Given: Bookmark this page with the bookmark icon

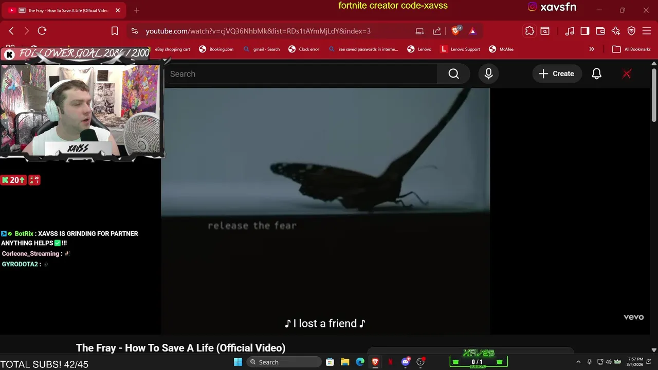Looking at the screenshot, I should (115, 31).
